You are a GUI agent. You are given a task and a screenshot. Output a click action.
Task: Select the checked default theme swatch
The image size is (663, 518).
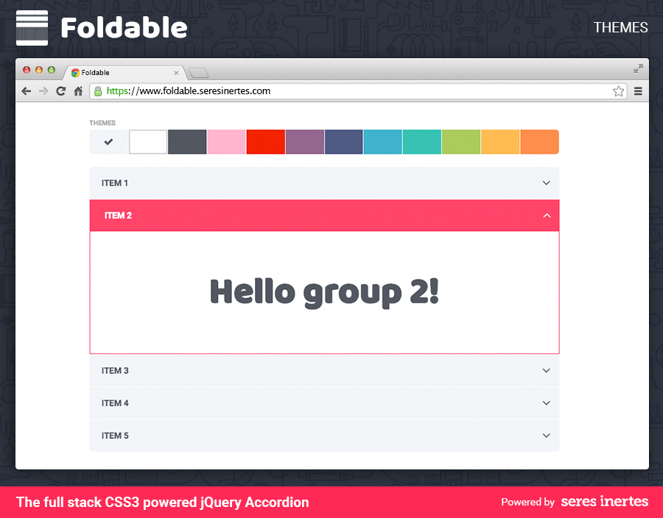tap(109, 142)
